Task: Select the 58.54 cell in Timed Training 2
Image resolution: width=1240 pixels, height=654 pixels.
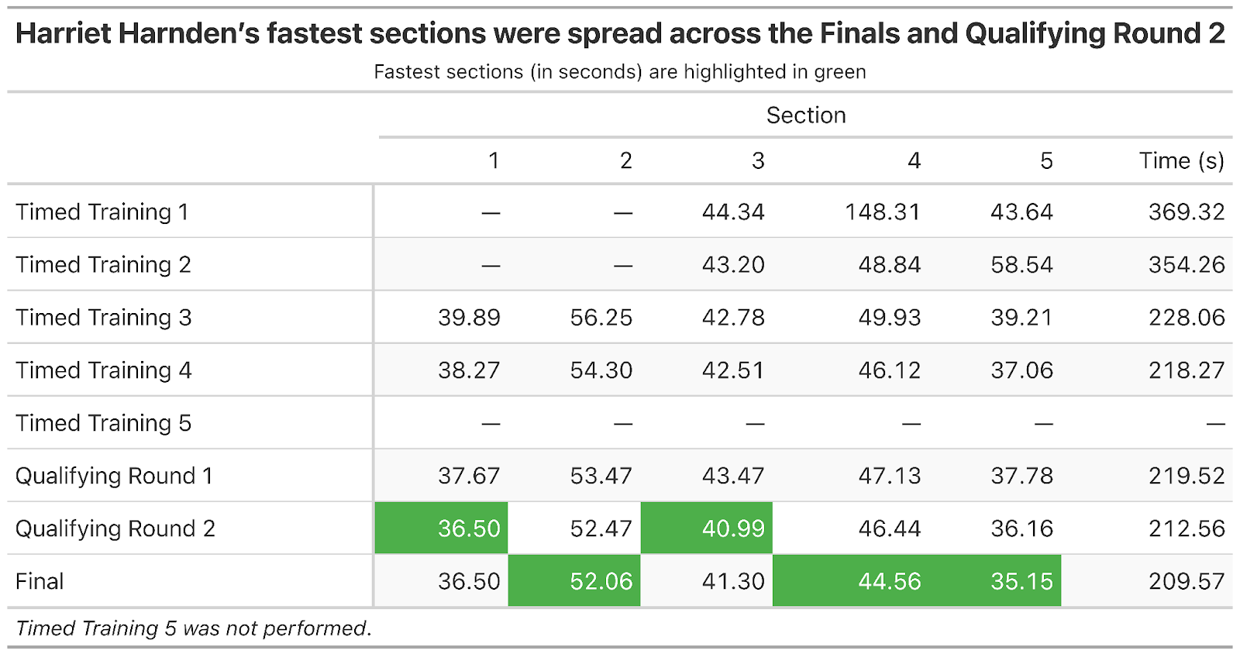Action: click(1021, 265)
